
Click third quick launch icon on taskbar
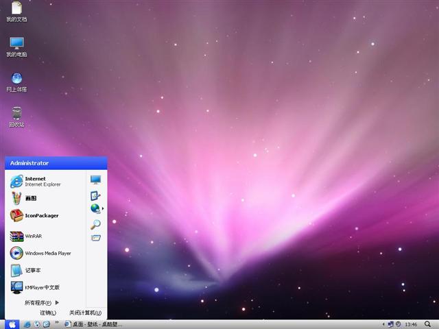coord(47,324)
